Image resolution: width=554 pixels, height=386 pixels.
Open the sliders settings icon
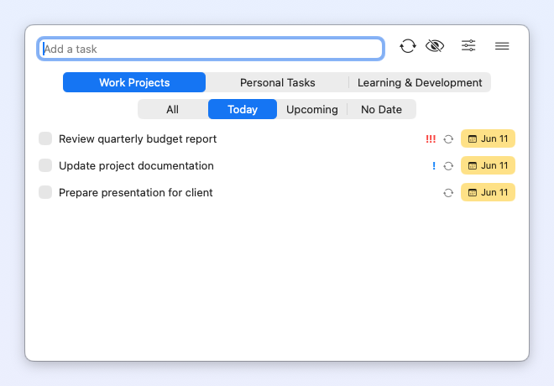pos(468,45)
